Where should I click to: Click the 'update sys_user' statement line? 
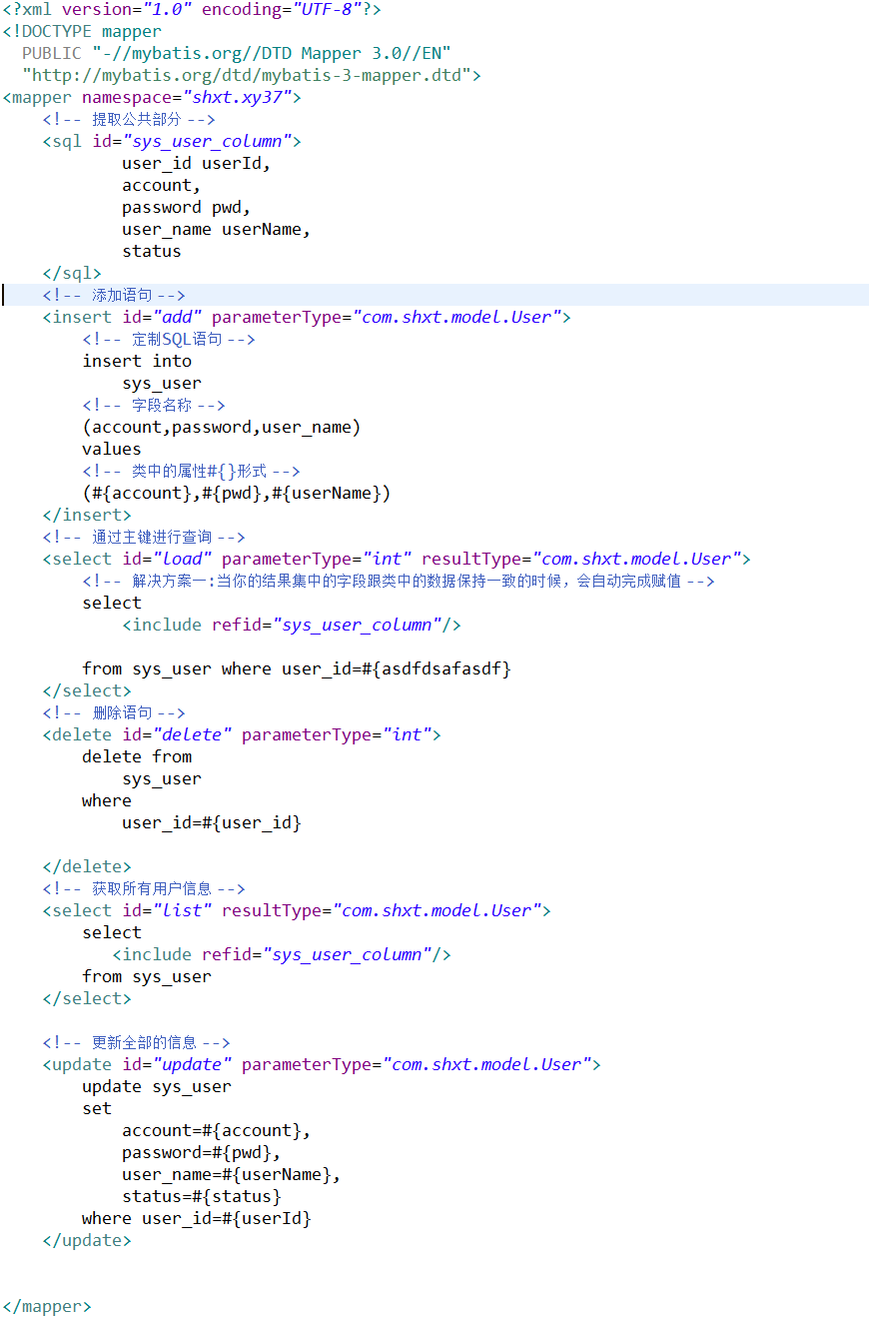coord(157,1087)
